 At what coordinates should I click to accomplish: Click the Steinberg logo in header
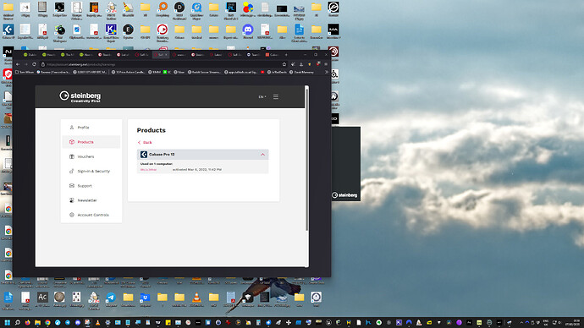[x=80, y=96]
